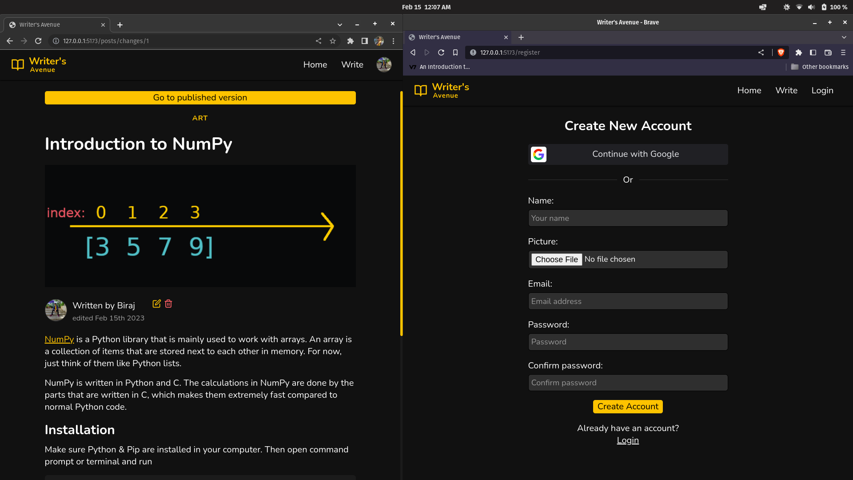
Task: Click the Email address input field
Action: [x=628, y=300]
